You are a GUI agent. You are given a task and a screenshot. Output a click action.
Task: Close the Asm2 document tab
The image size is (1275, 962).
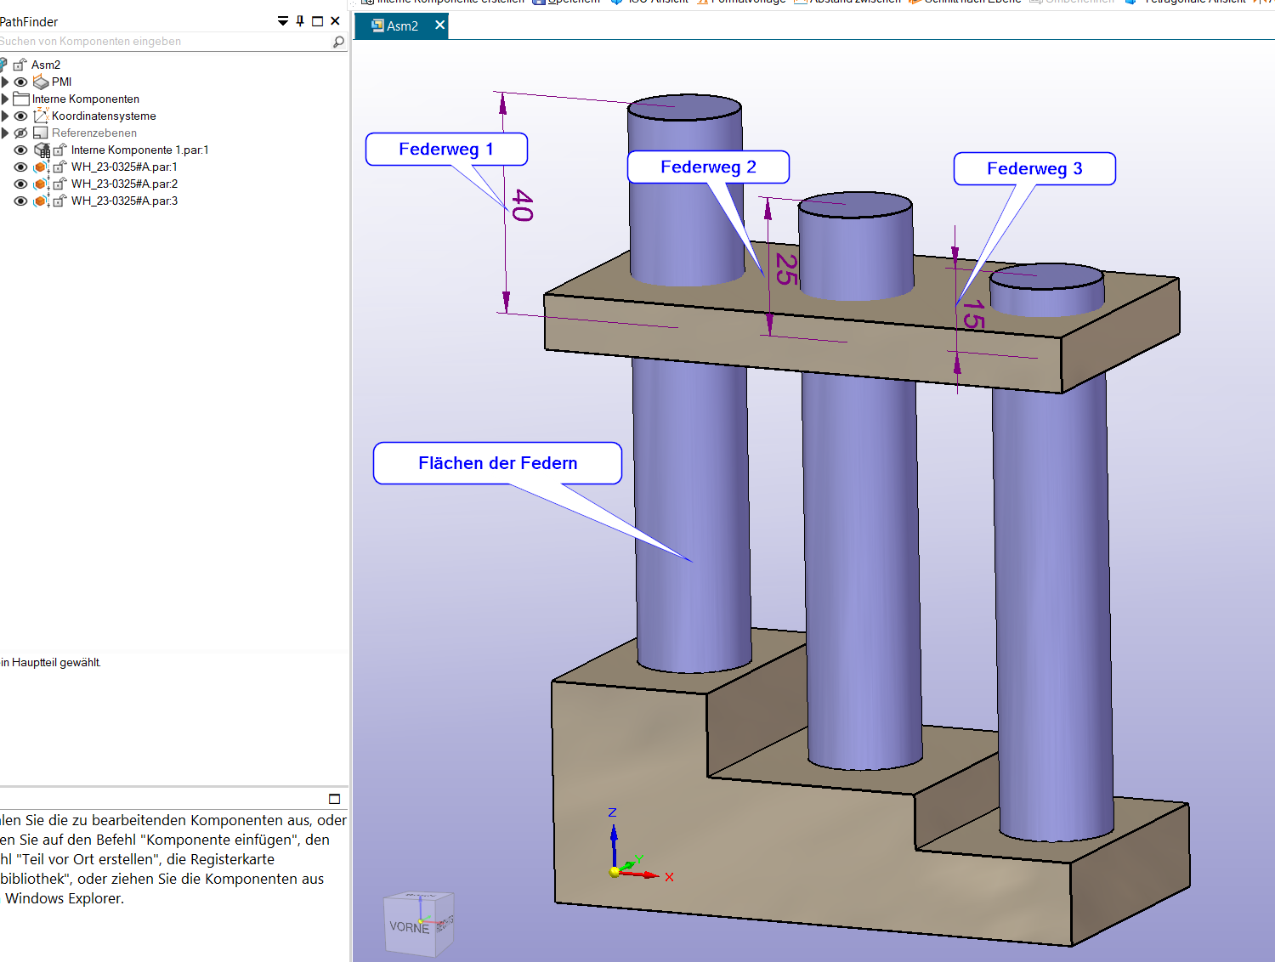(x=439, y=25)
